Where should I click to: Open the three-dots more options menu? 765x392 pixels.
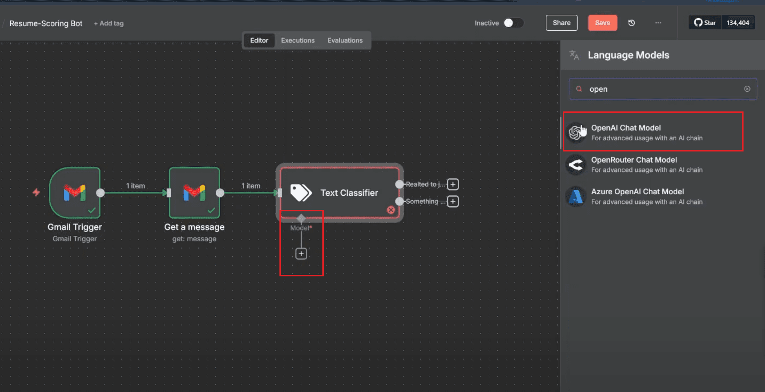tap(658, 23)
